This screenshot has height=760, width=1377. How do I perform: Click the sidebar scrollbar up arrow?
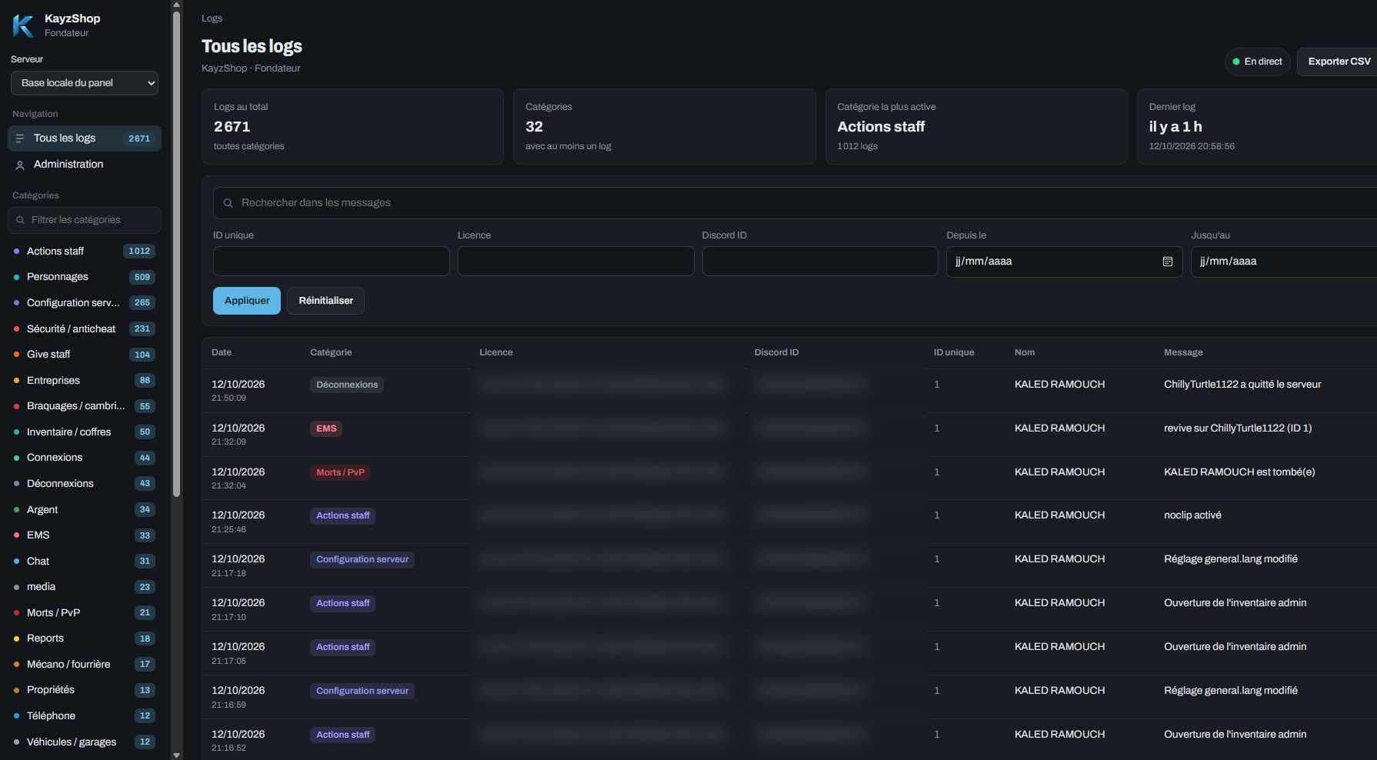(x=177, y=5)
